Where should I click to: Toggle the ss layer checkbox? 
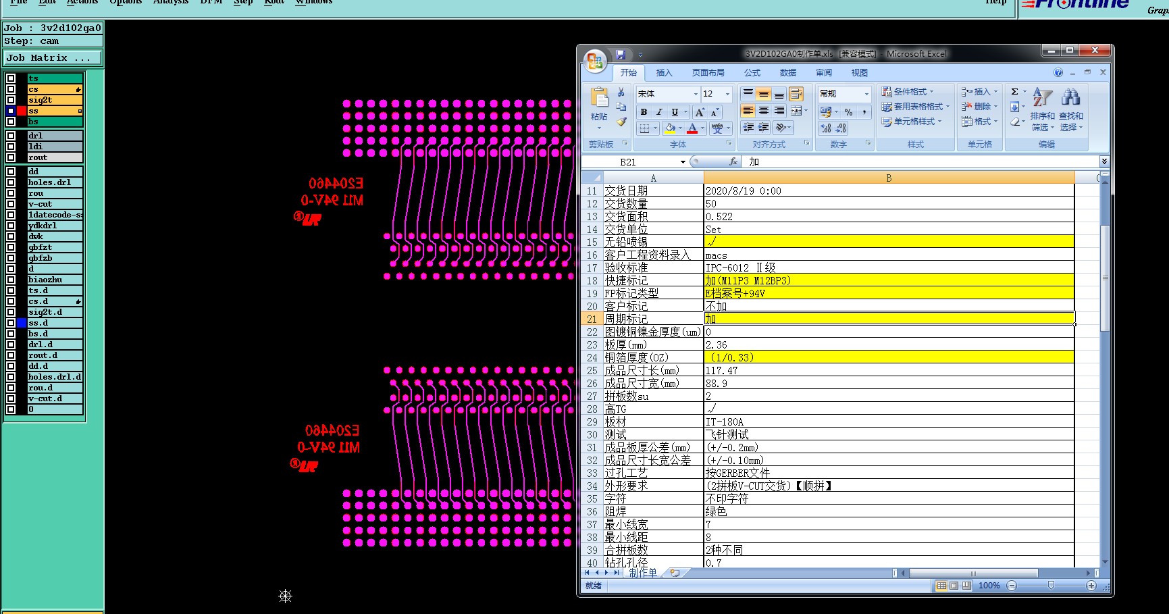point(11,111)
